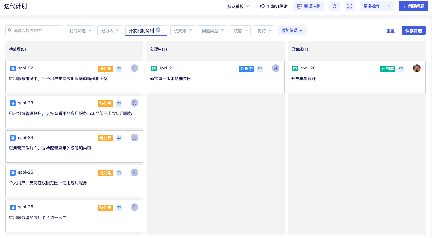Viewport: 432px width, 238px height.
Task: Click status tag 已完成 on spol-20
Action: (388, 68)
